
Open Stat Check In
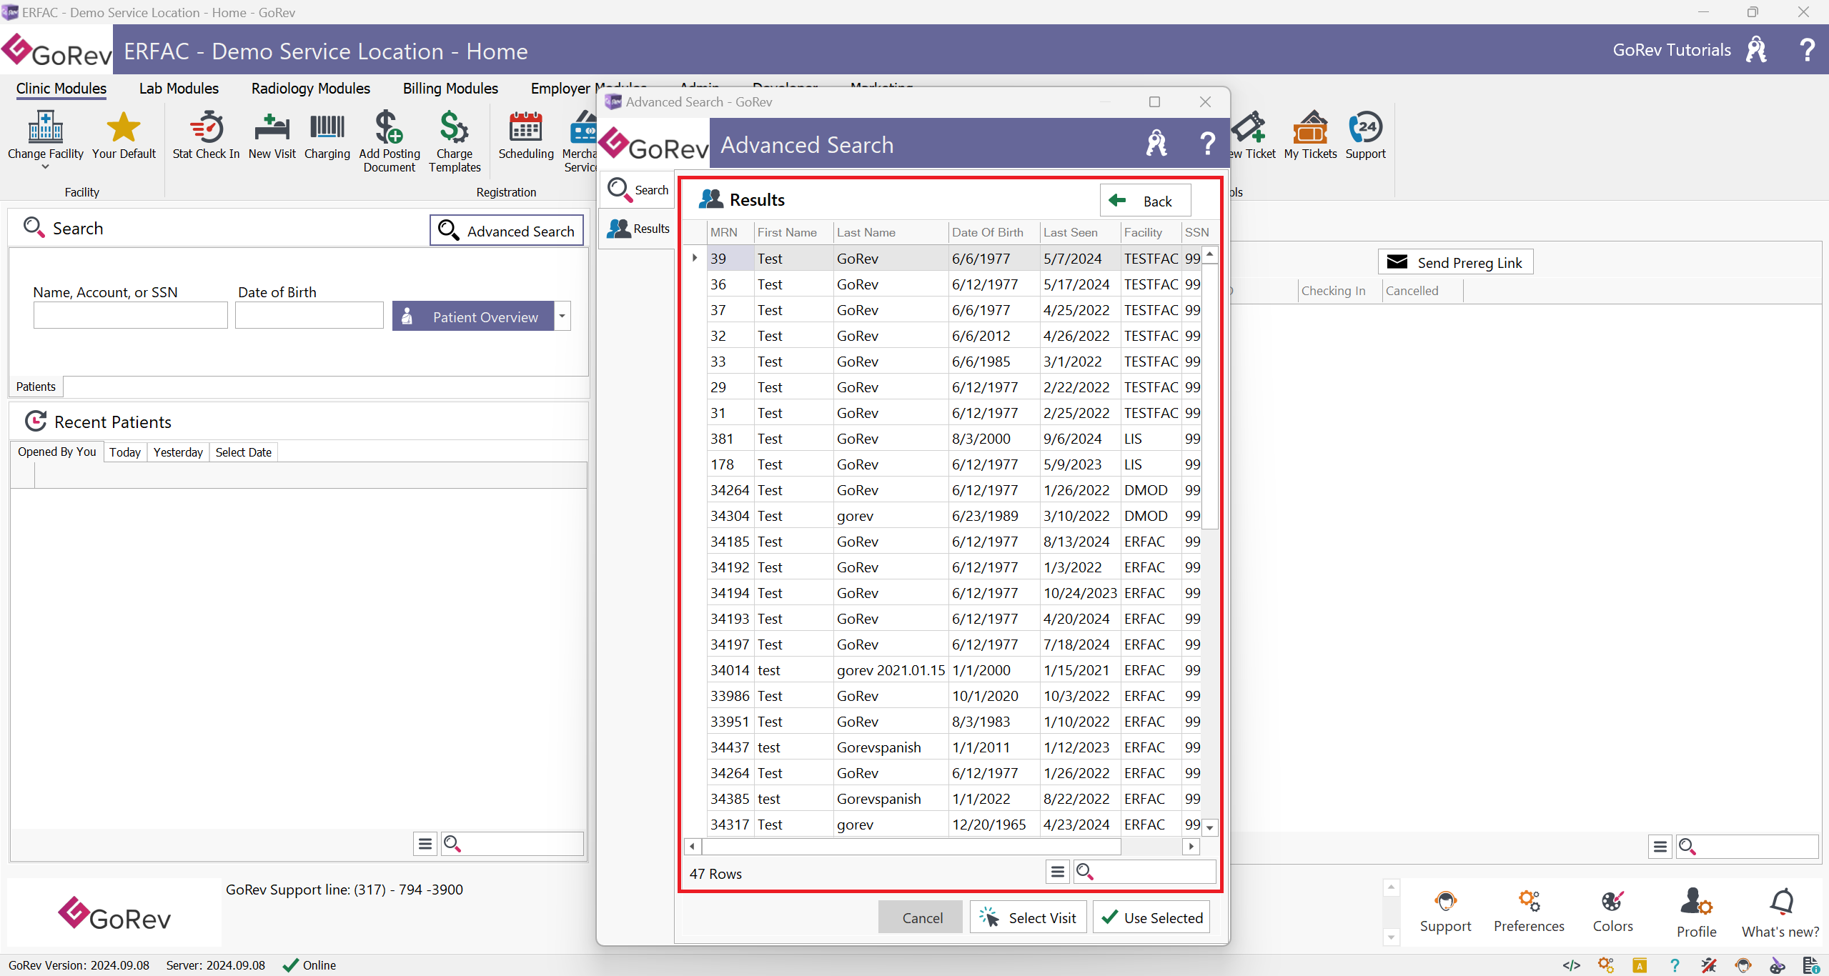[206, 136]
